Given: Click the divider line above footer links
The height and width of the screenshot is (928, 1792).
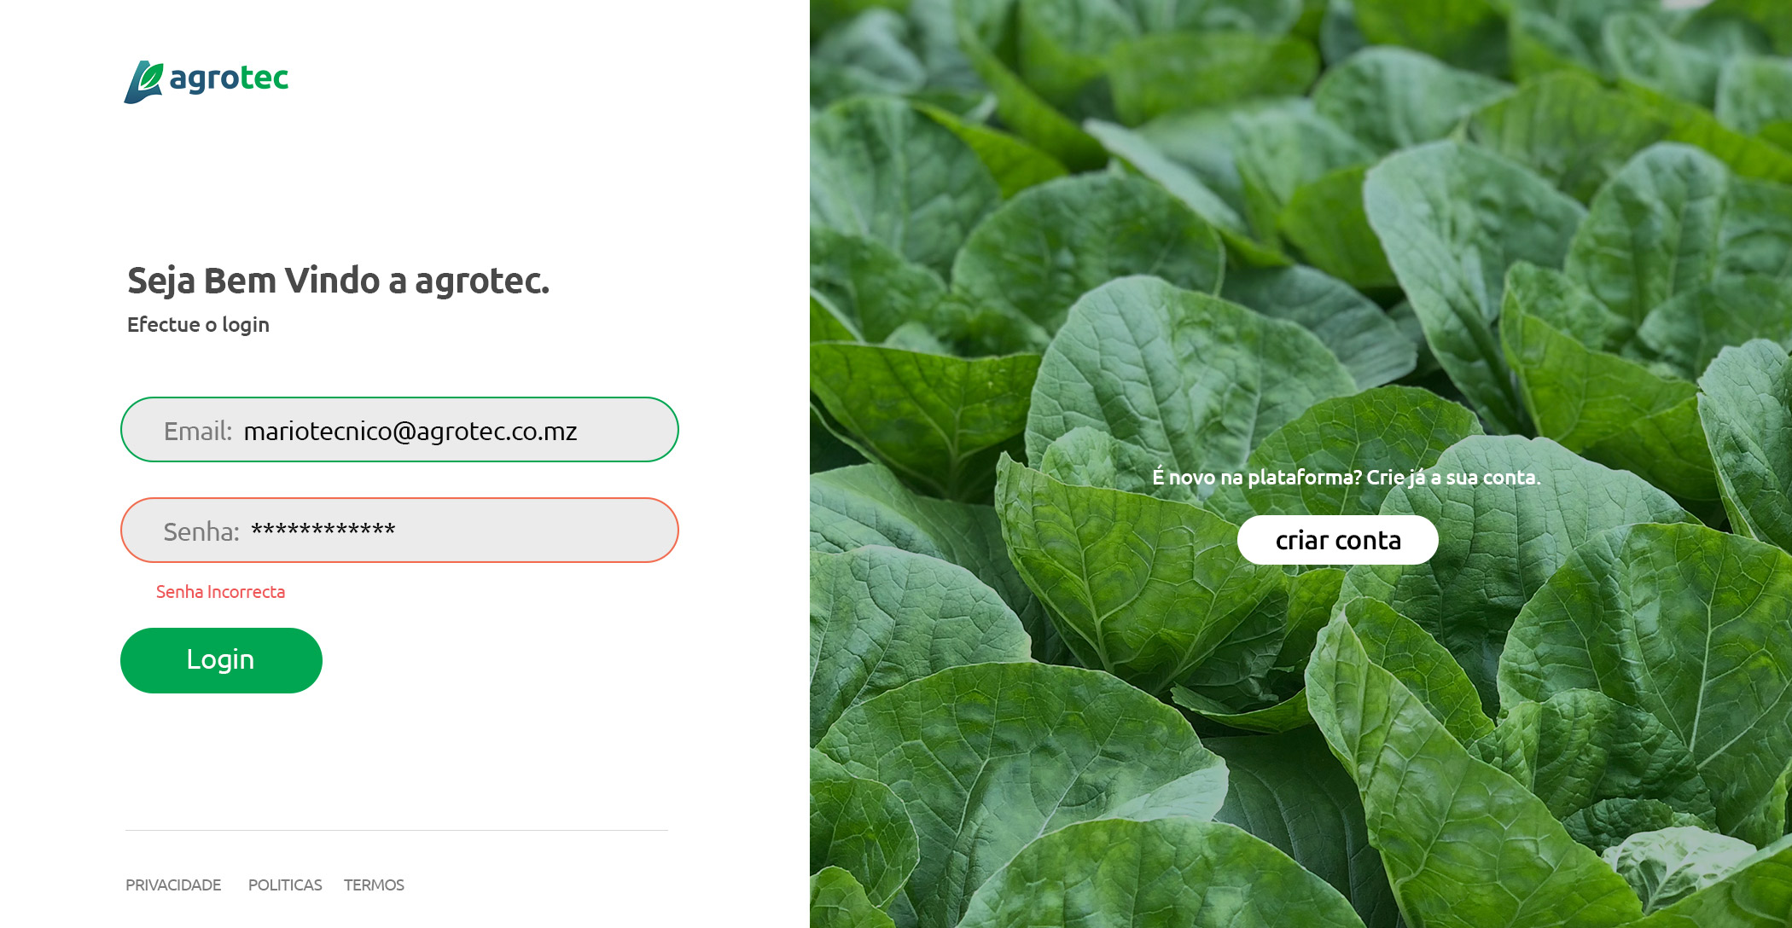Looking at the screenshot, I should pos(397,830).
